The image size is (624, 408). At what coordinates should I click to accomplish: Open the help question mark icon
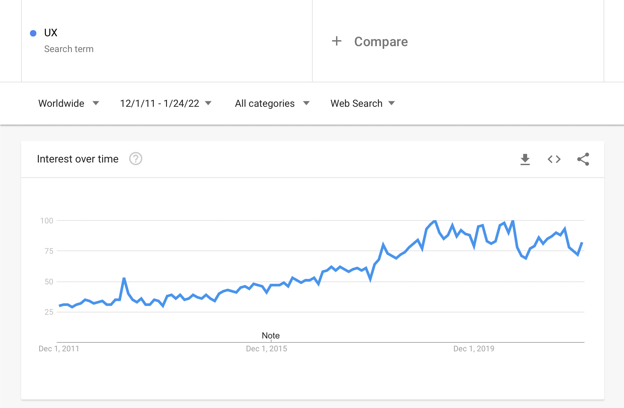click(x=135, y=159)
